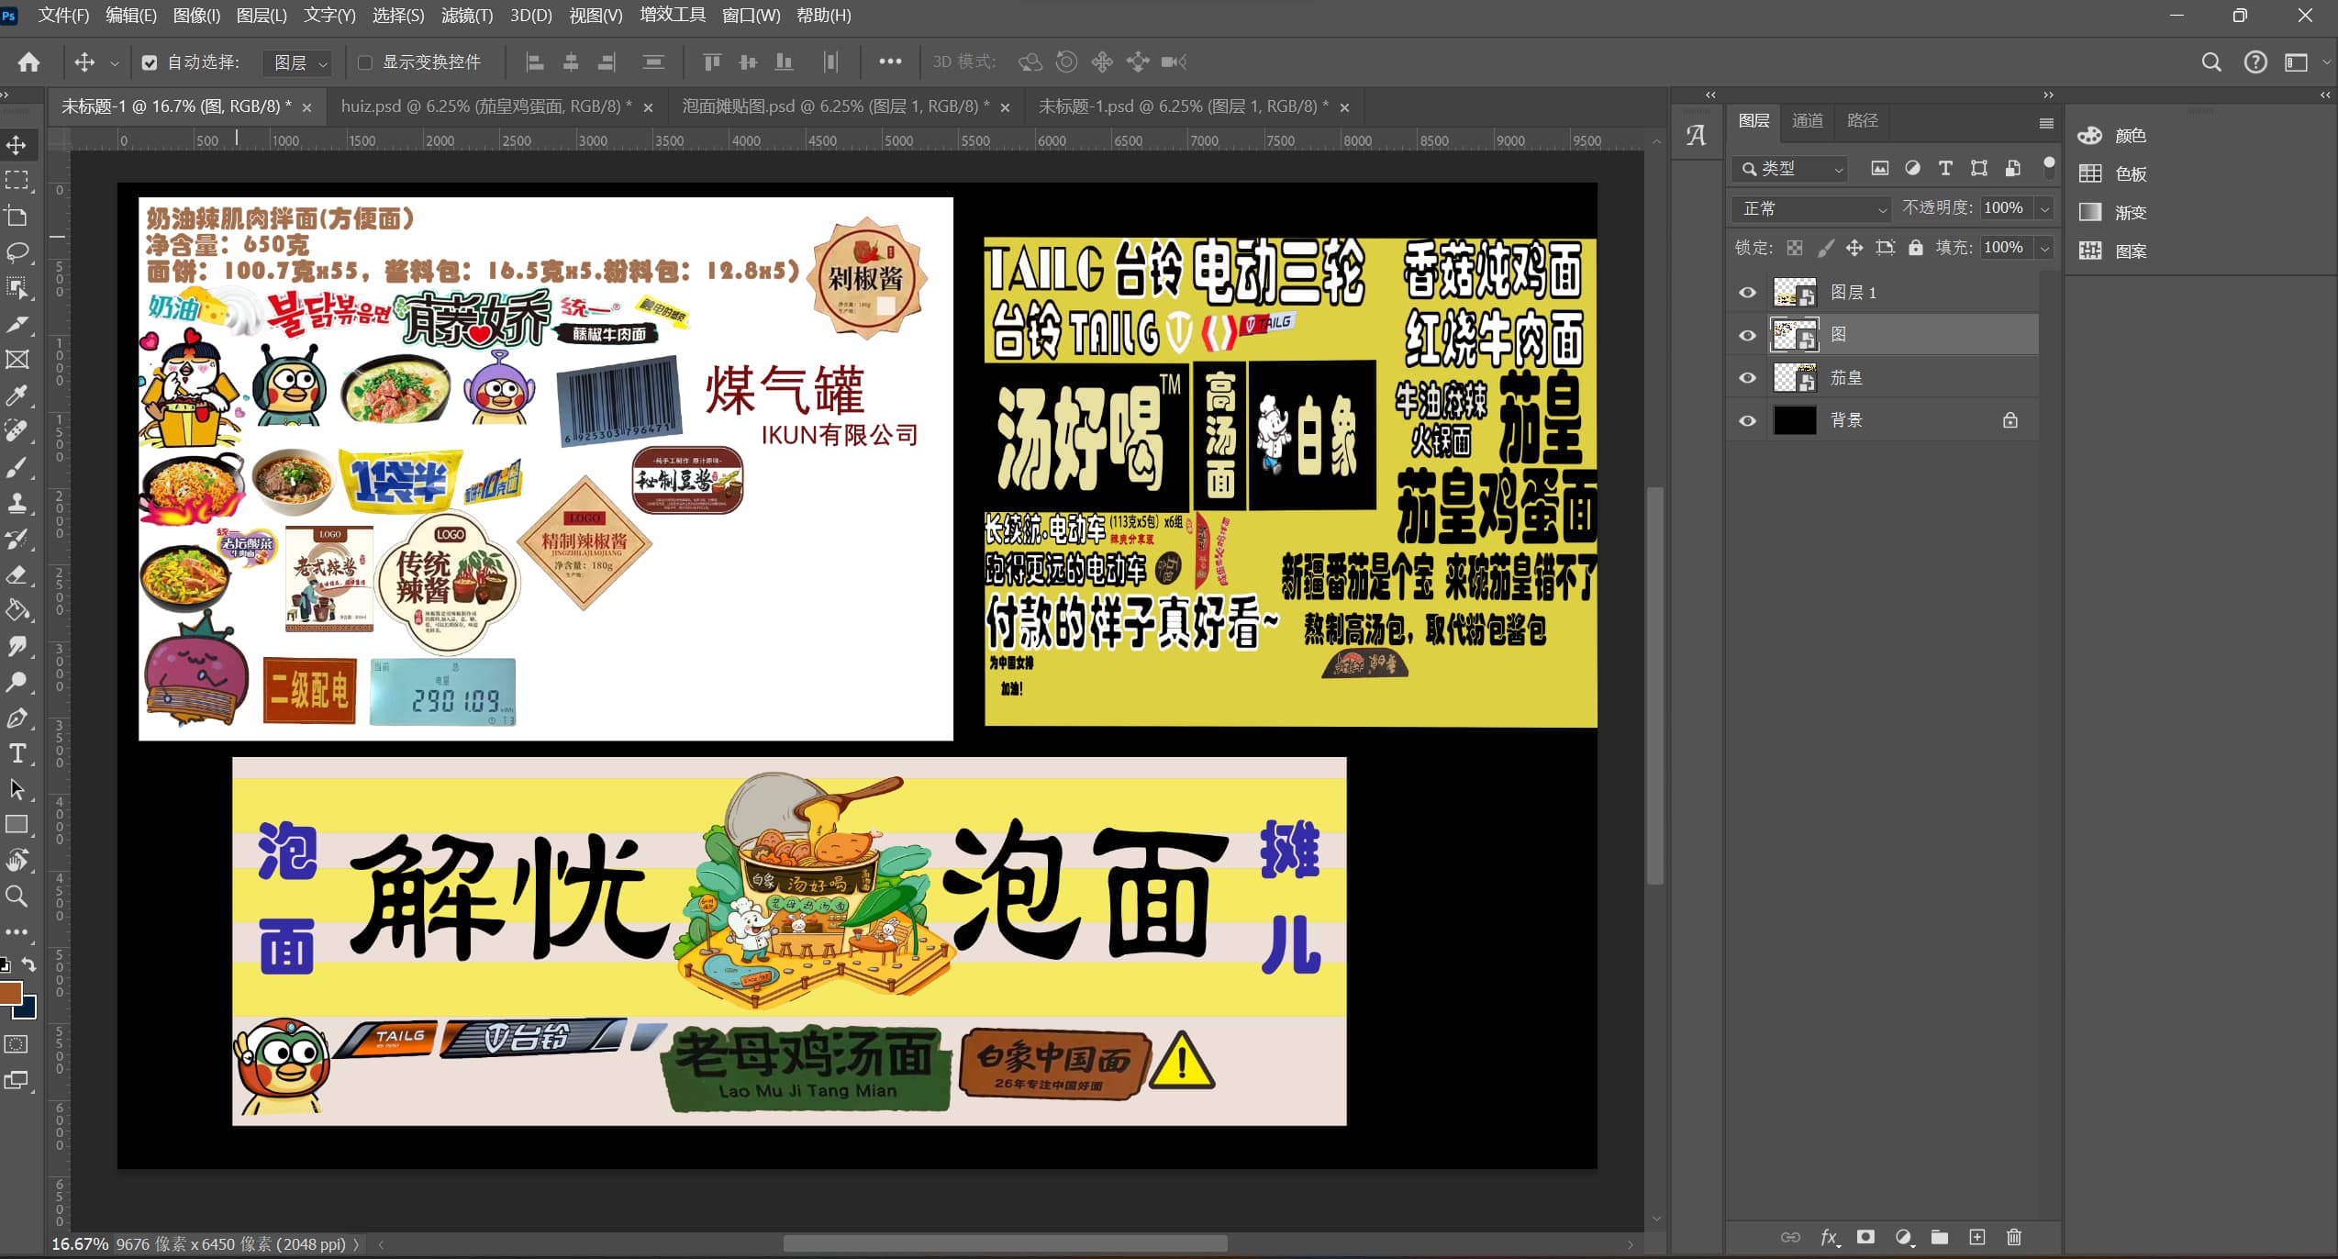The image size is (2338, 1259).
Task: Select the Eyedropper tool
Action: pyautogui.click(x=17, y=396)
